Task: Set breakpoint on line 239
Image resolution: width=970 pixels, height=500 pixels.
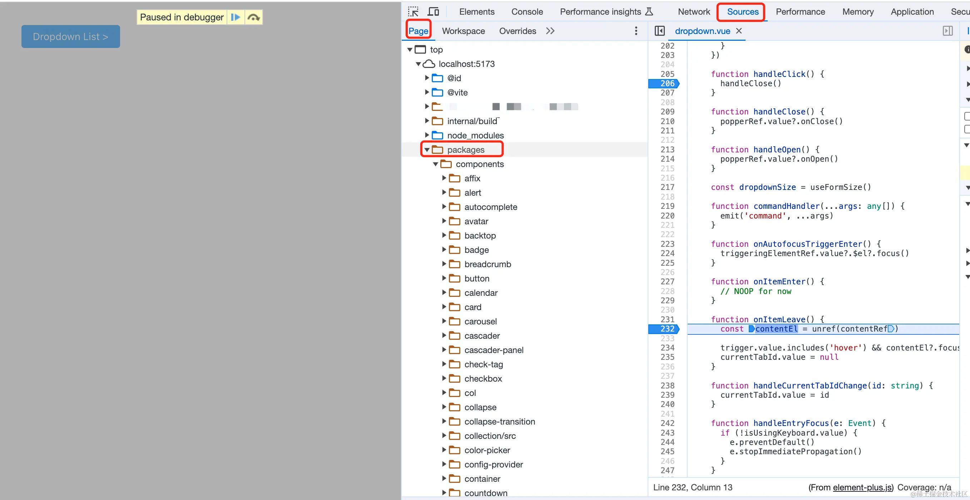Action: tap(667, 395)
